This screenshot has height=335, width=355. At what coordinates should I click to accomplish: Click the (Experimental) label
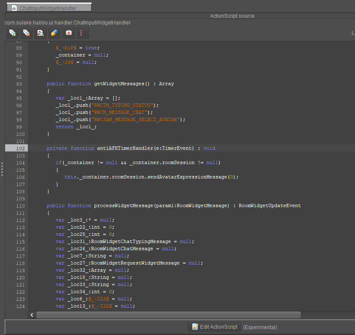click(x=260, y=327)
